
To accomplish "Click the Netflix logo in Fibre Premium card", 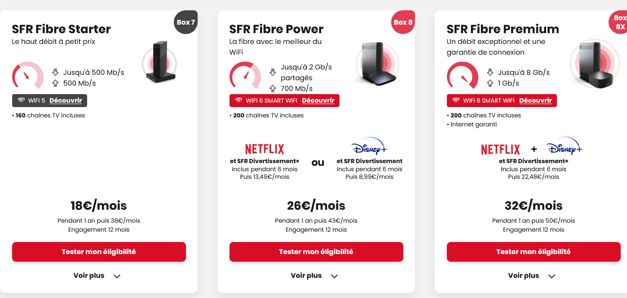I will [x=500, y=149].
